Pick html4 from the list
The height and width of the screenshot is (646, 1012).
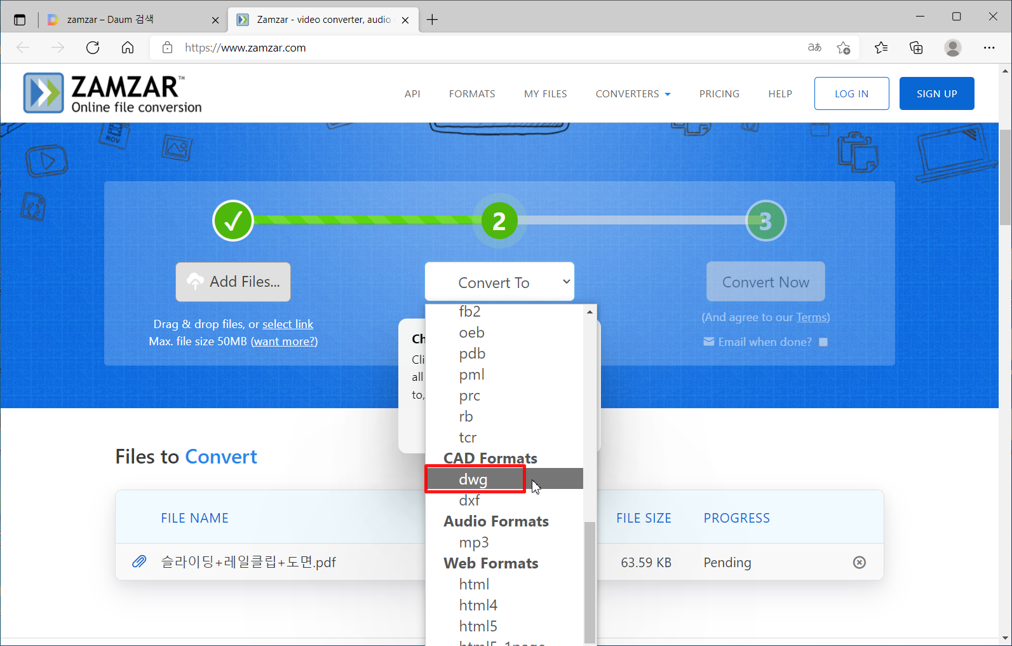coord(504,605)
